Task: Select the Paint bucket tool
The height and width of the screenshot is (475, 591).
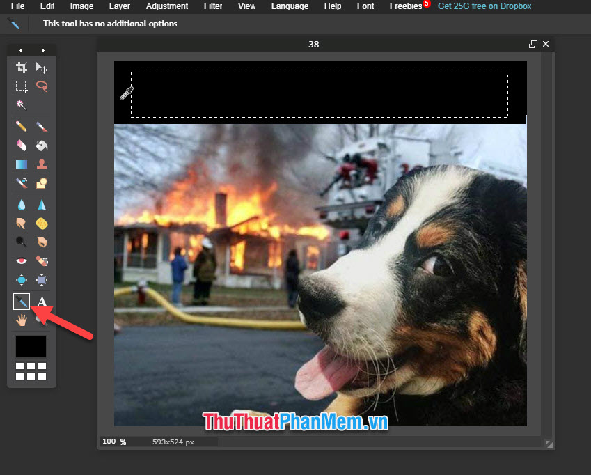Action: coord(41,145)
